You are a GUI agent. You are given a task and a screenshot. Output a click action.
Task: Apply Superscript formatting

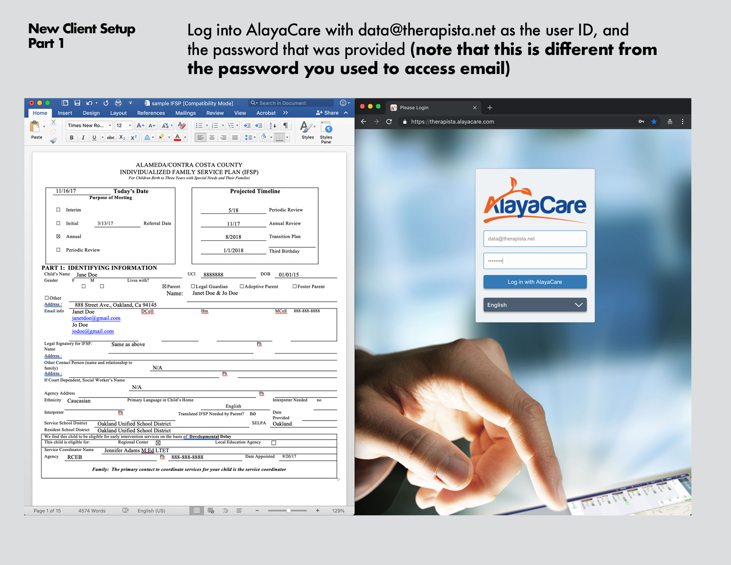pos(134,137)
